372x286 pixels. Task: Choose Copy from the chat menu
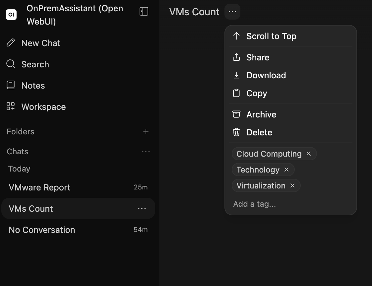pyautogui.click(x=291, y=93)
